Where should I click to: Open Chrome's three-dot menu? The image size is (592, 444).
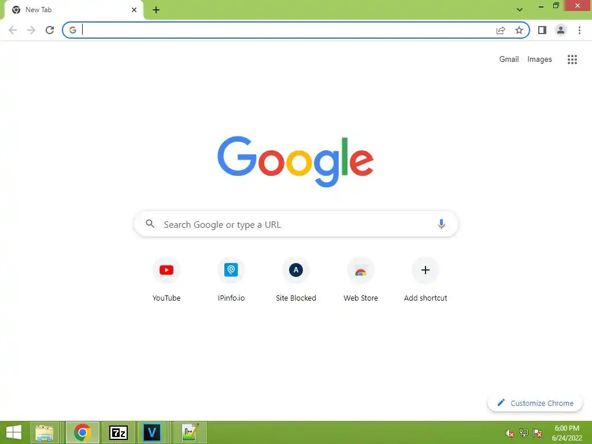pos(579,30)
